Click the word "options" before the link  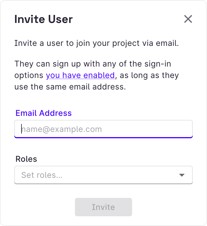29,75
